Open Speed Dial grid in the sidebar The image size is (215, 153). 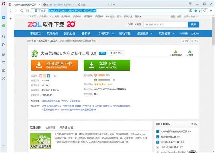click(4, 55)
